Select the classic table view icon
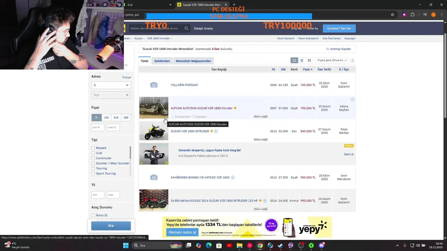The height and width of the screenshot is (251, 447). [294, 60]
